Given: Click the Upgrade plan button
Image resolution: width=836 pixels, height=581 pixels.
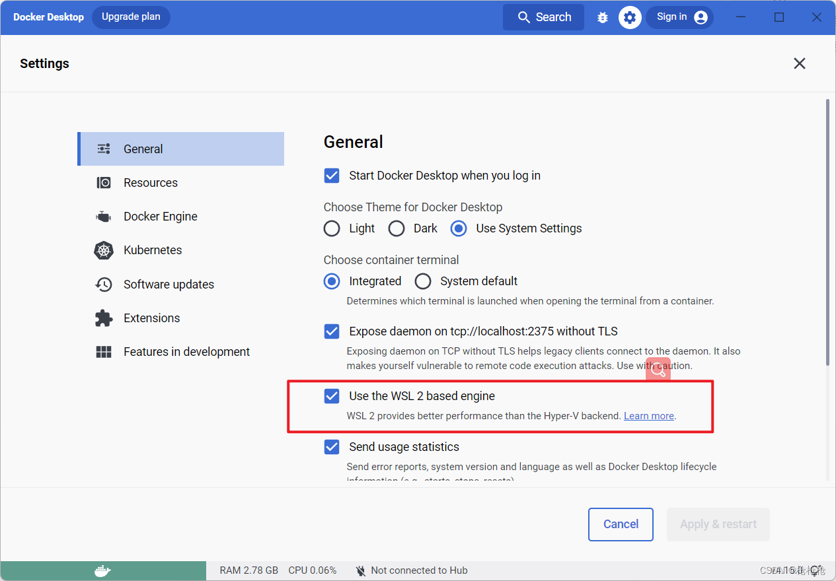Looking at the screenshot, I should 131,17.
